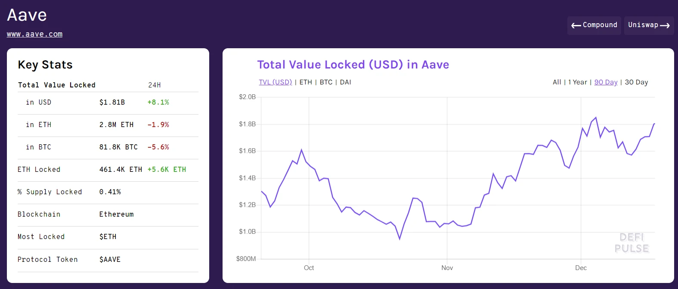Select the 90 Day time range

coord(606,82)
